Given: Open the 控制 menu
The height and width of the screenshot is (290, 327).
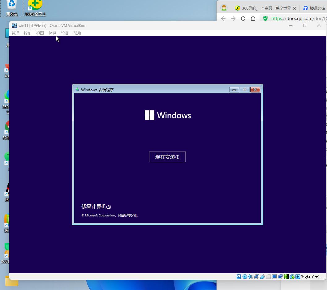Looking at the screenshot, I should (x=28, y=33).
